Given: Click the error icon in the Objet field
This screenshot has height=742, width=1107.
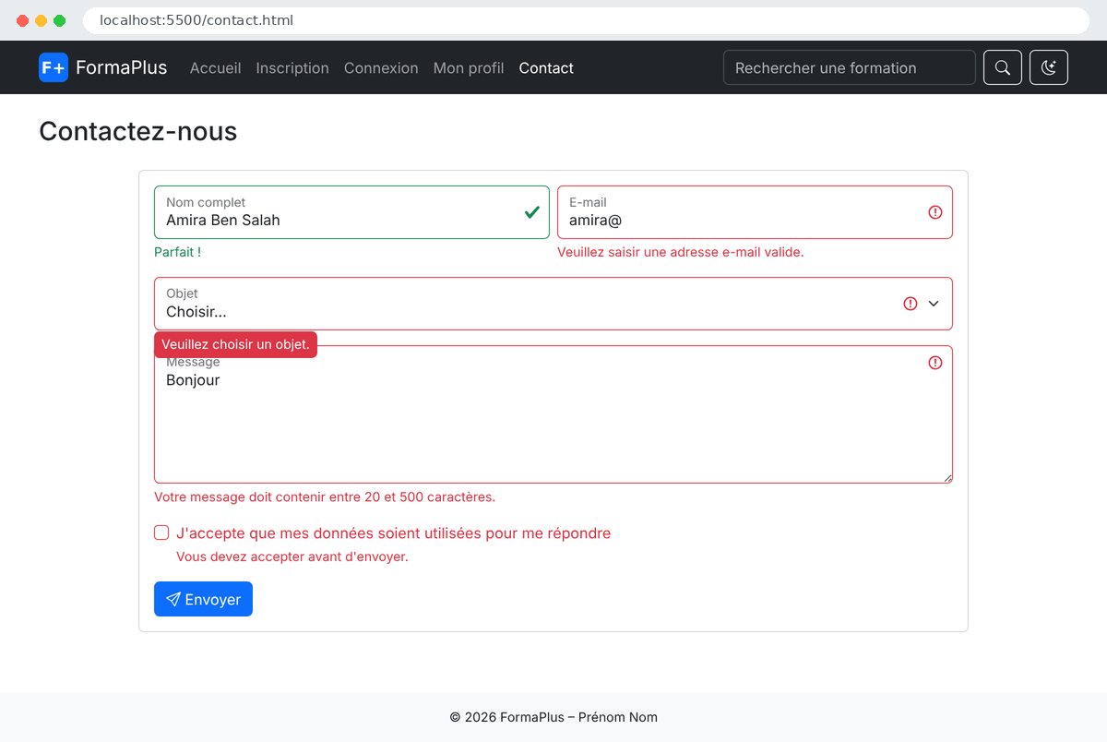Looking at the screenshot, I should click(x=911, y=304).
